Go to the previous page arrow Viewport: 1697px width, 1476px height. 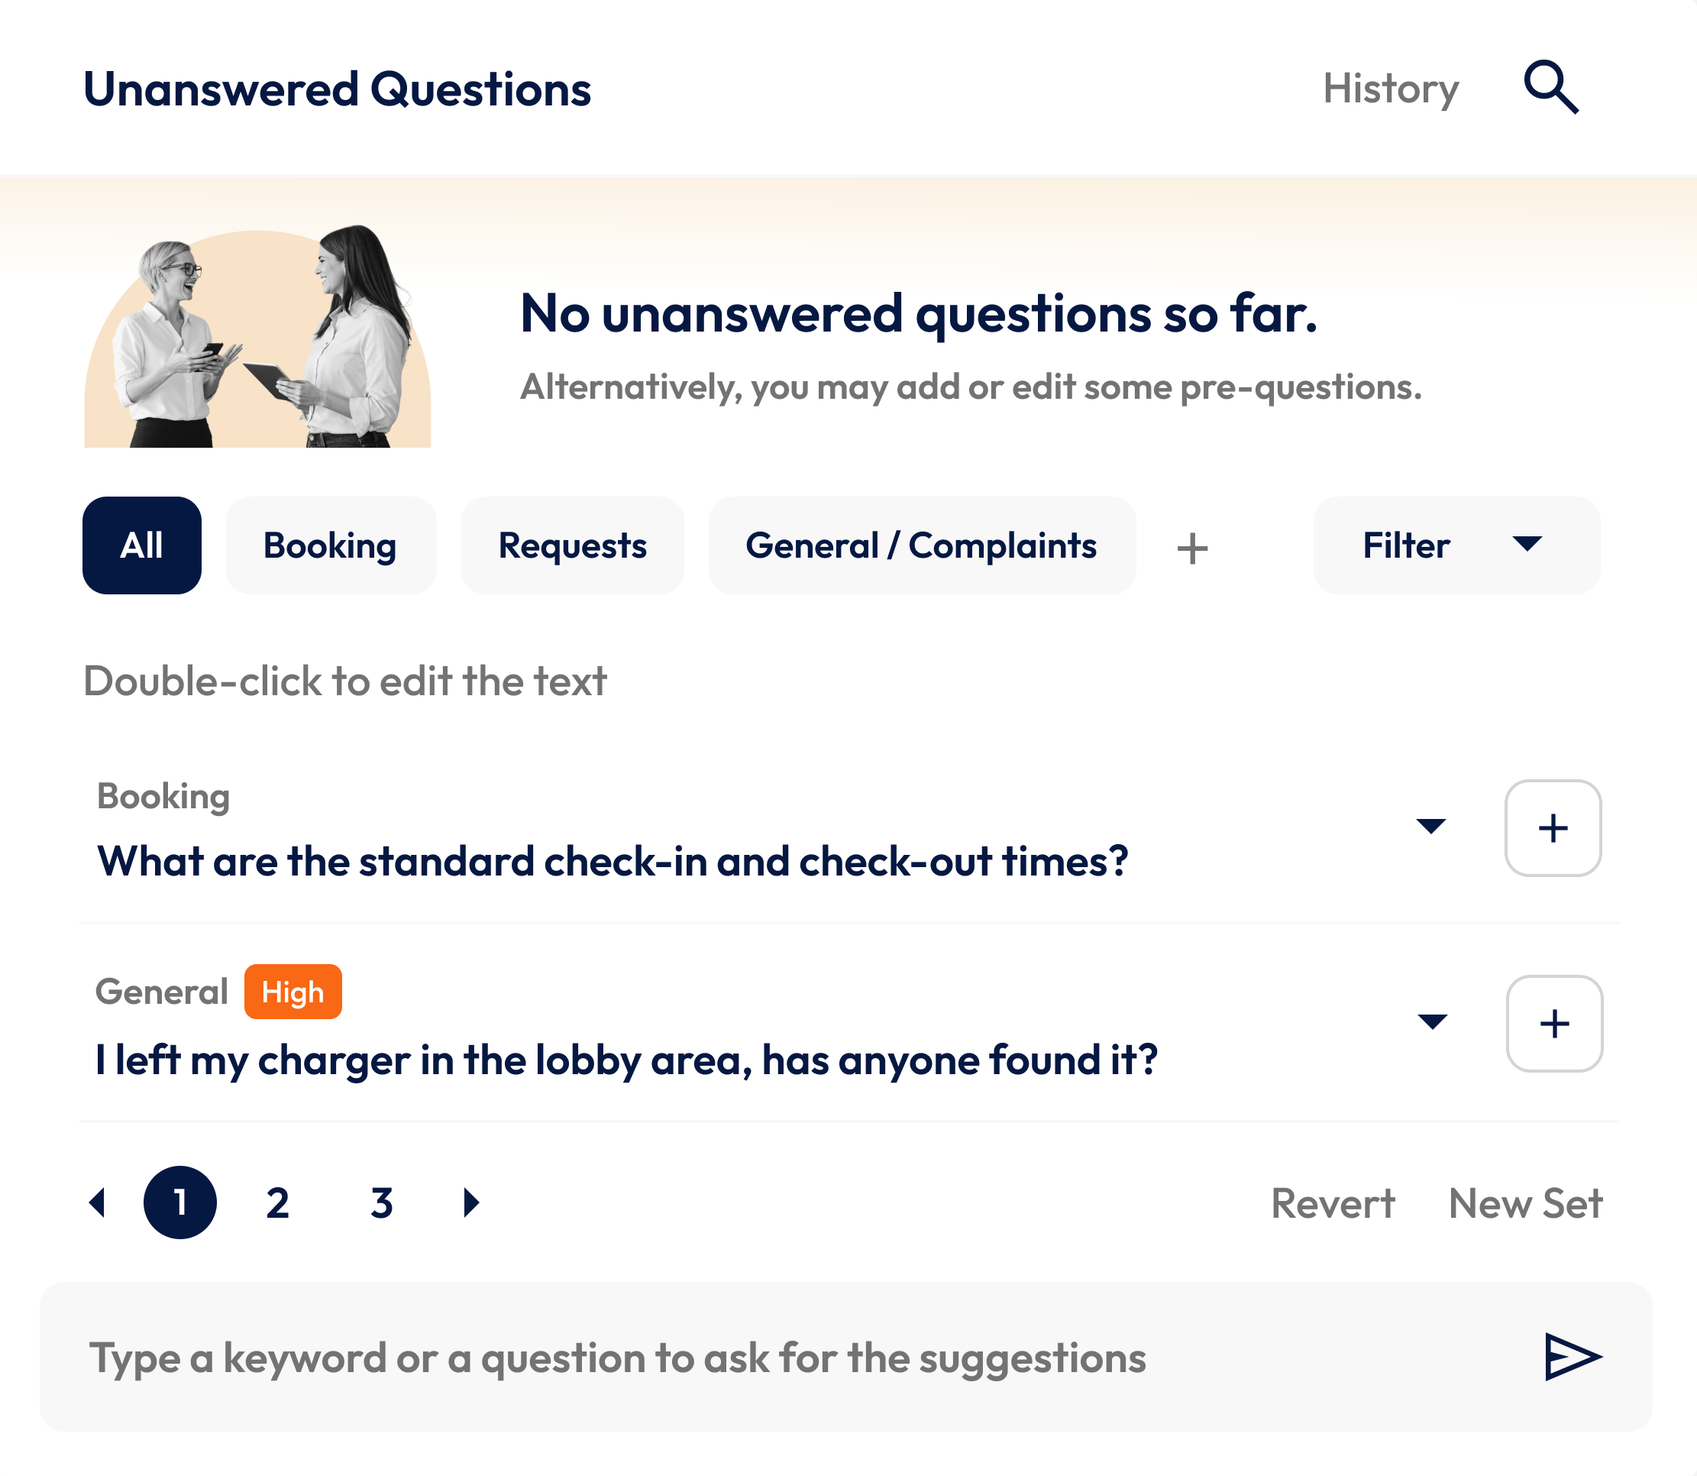click(x=98, y=1202)
